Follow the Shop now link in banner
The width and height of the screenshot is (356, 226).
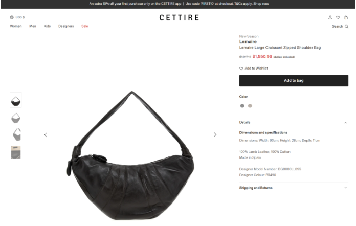261,4
